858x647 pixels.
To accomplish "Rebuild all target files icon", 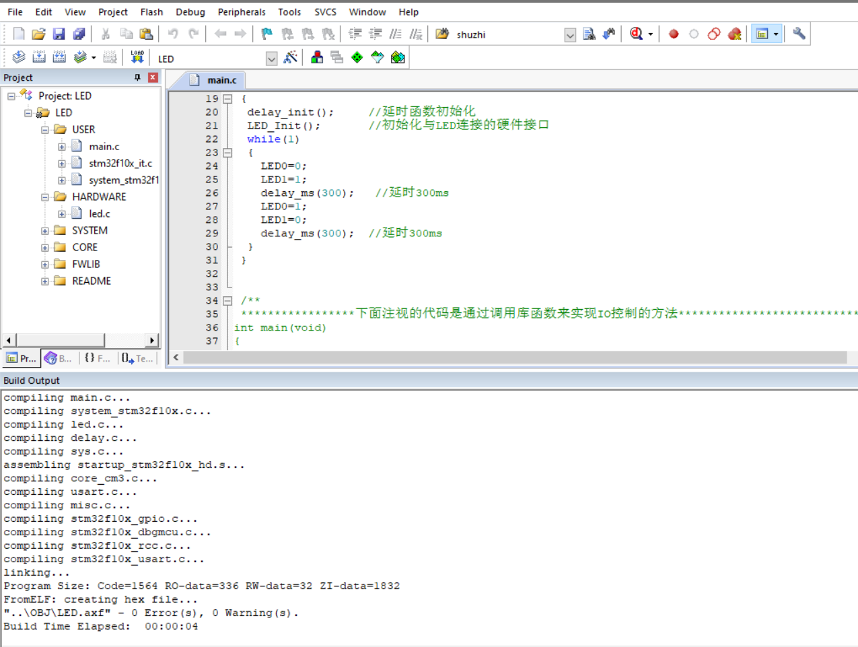I will (59, 58).
